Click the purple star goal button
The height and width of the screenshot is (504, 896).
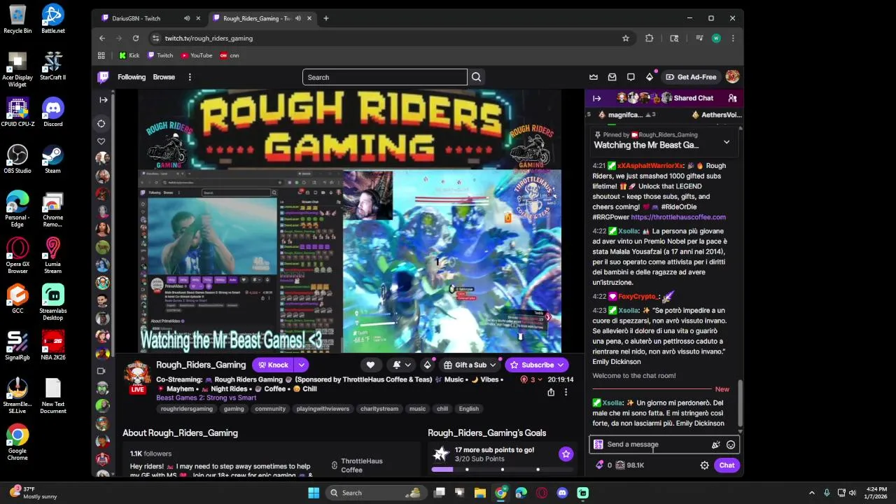coord(566,454)
